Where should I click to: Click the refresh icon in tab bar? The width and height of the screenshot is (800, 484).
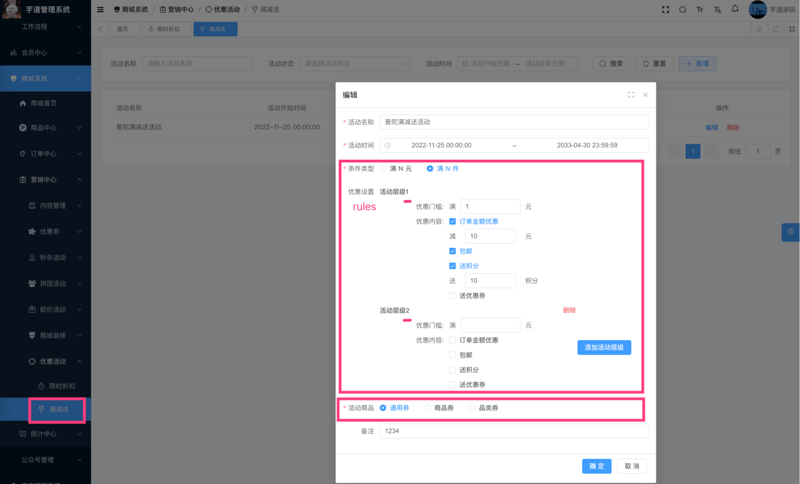[x=775, y=29]
